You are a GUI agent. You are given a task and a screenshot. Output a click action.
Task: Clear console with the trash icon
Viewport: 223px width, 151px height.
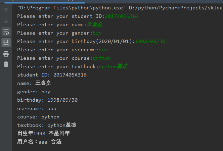coord(6,64)
